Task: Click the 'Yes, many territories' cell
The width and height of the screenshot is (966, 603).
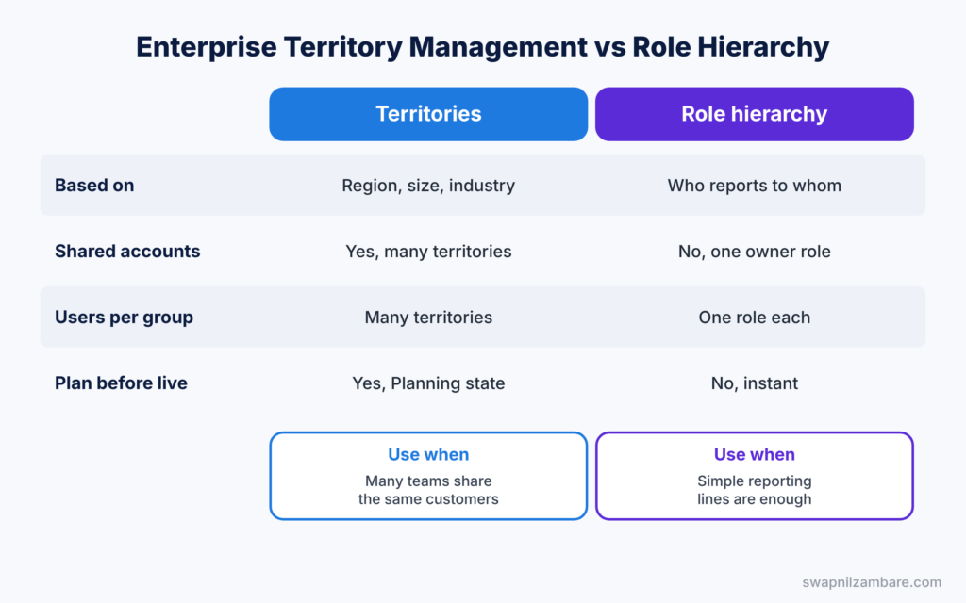Action: [x=428, y=251]
